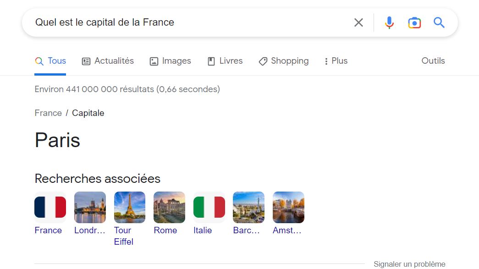Click the Italie flag thumbnail

click(x=209, y=207)
